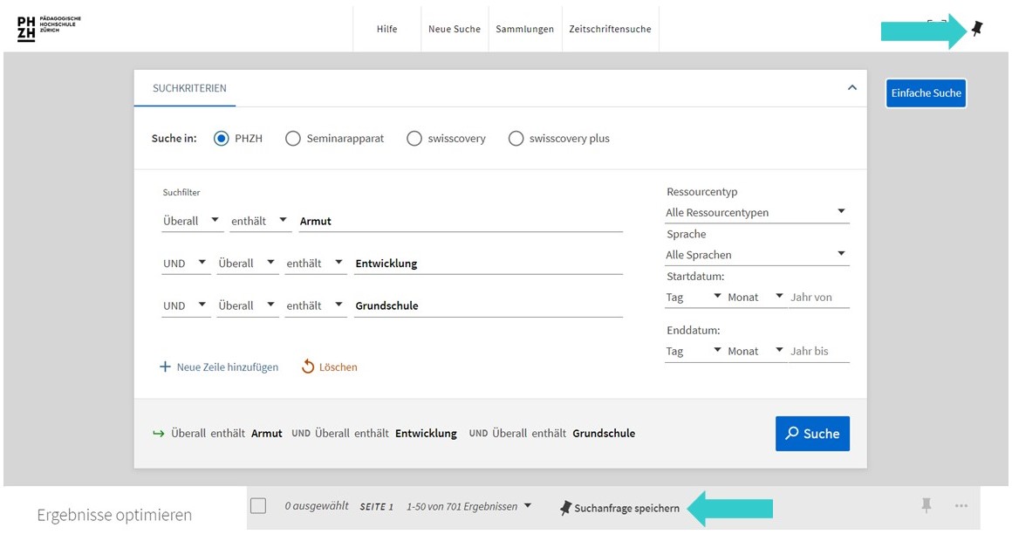
Task: Click the grey pin icon in results bar
Action: pos(926,505)
